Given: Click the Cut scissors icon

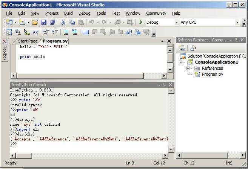Looking at the screenshot, I should pyautogui.click(x=63, y=22).
